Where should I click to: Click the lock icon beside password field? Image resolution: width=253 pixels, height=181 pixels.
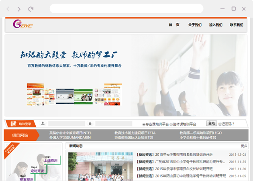(x=90, y=124)
